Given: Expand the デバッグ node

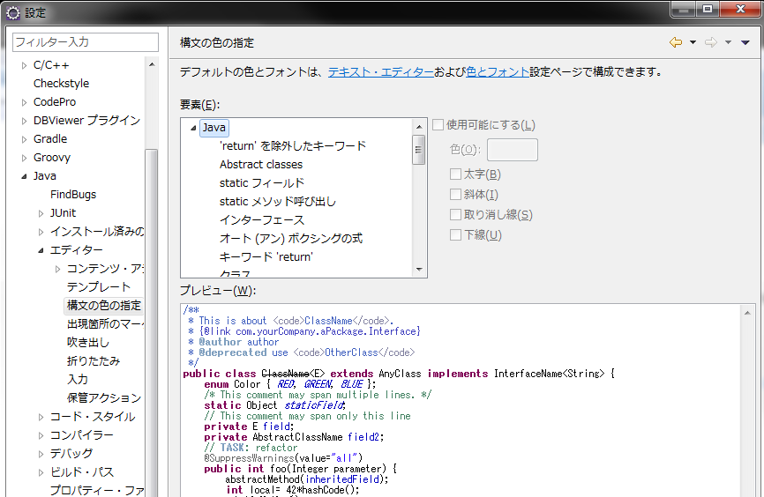Looking at the screenshot, I should [x=41, y=454].
